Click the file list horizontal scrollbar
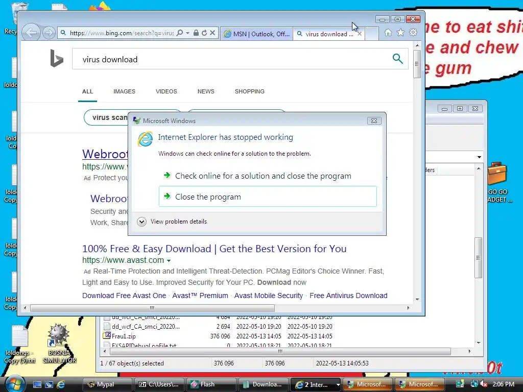Viewport: 523px width, 392px height. tap(280, 351)
